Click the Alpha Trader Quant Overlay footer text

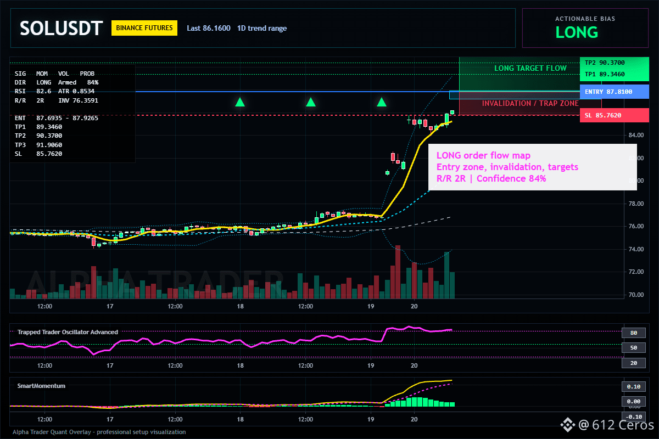[99, 432]
